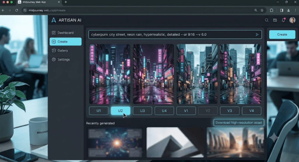Screen dimensions: 299x162
Task: Create variation of image one with V1
Action: pyautogui.click(x=186, y=111)
